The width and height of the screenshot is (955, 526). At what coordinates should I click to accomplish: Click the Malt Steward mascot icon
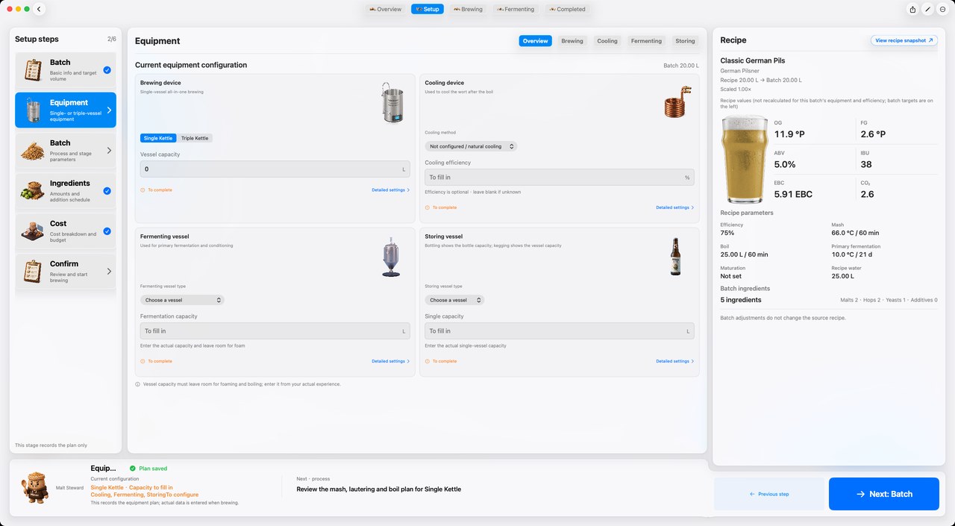(x=34, y=487)
